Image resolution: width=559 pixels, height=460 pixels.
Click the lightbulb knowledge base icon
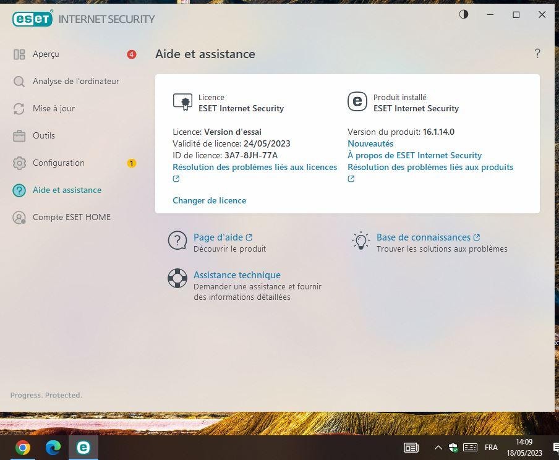361,241
